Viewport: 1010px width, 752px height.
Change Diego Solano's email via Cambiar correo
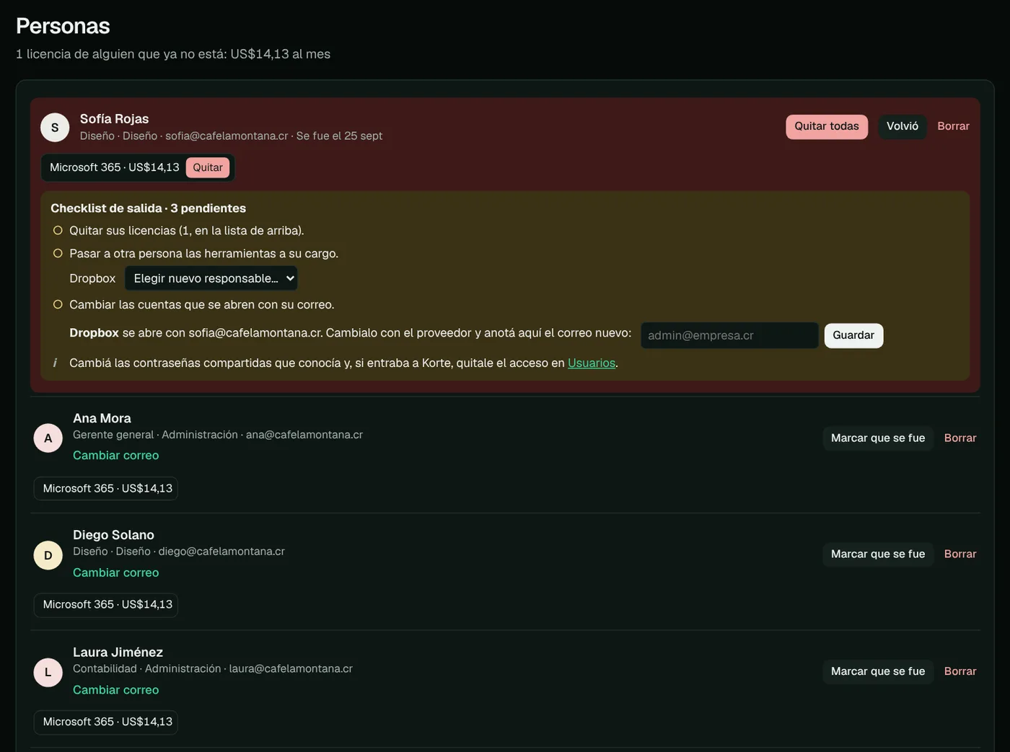[x=116, y=572]
